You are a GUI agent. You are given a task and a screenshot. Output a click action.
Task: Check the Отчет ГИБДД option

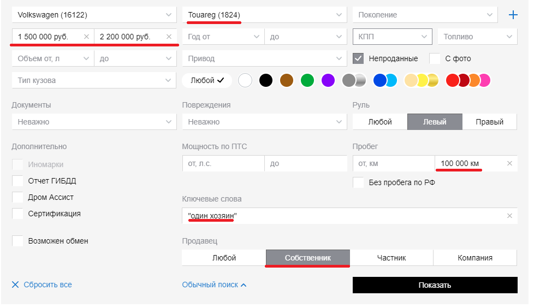tap(17, 181)
